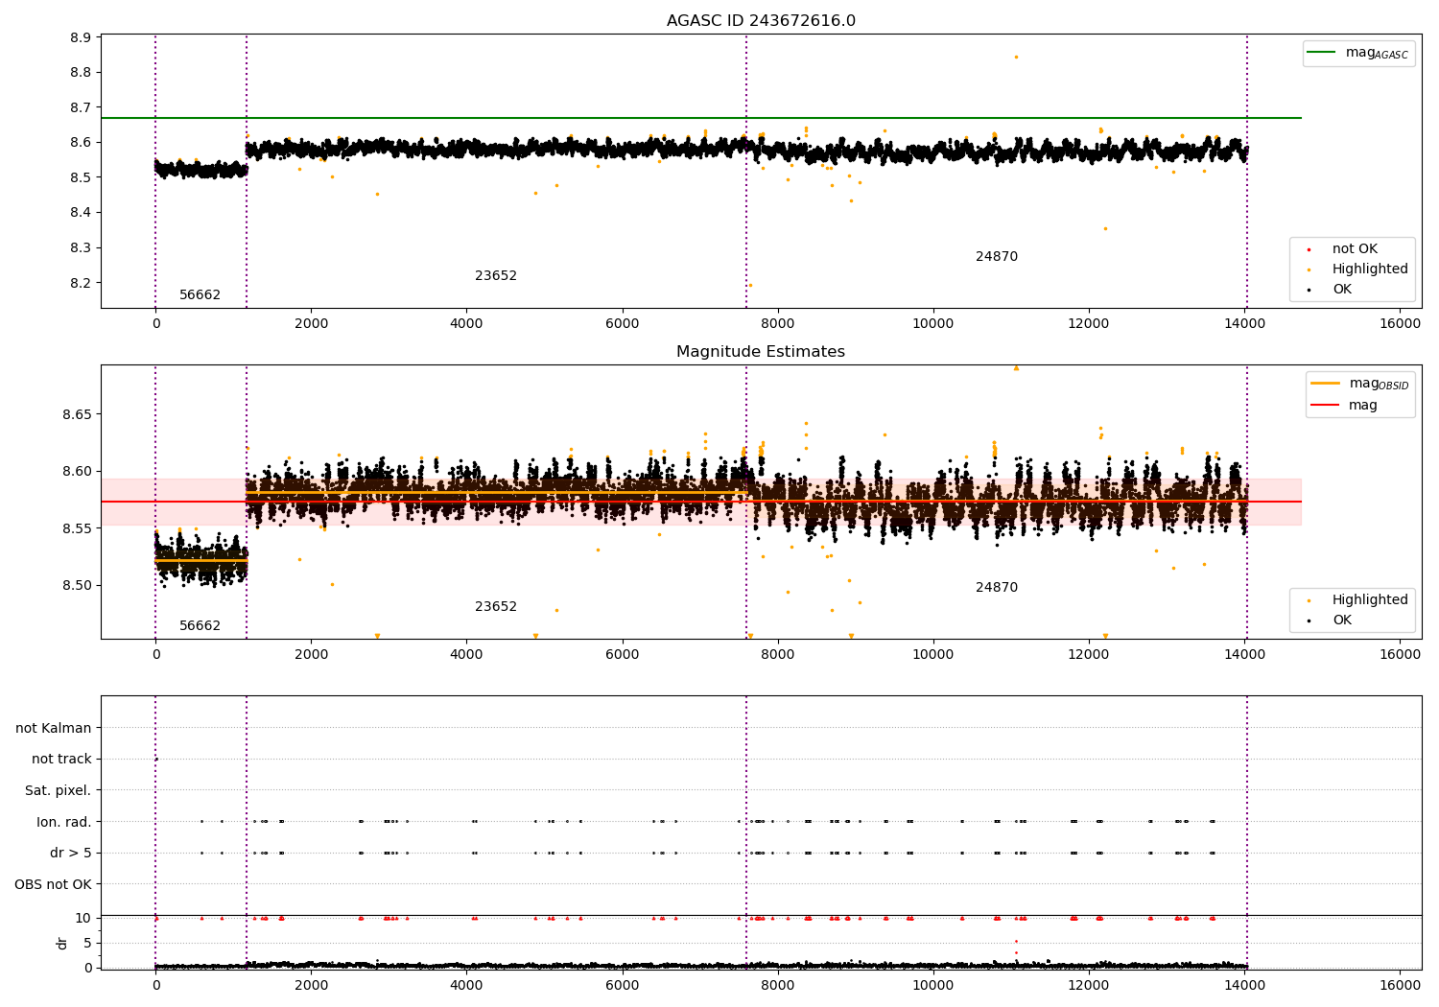1439x1007 pixels.
Task: Select the mag OBSID legend entry in the middle plot
Action: 1379,384
